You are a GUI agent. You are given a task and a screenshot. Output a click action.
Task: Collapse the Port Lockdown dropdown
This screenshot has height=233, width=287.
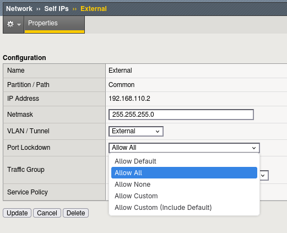pos(184,148)
